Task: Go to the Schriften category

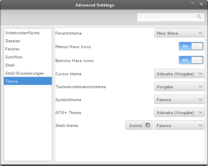Action: [x=28, y=57]
